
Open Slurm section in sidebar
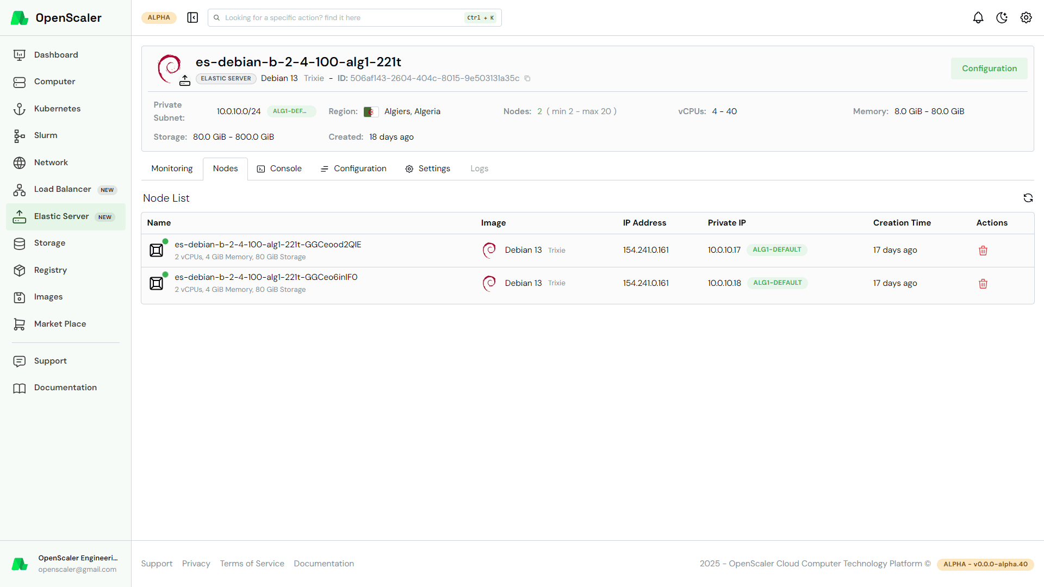[46, 135]
